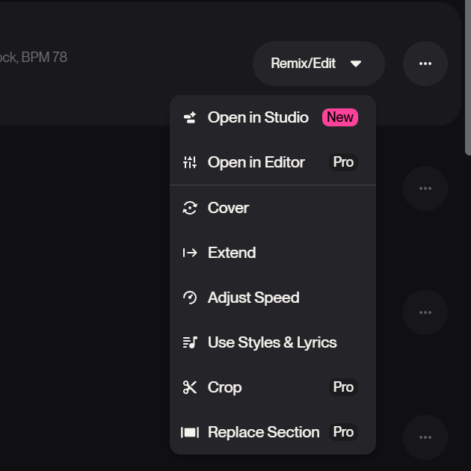
Task: Click the Pro badge beside Replace Section
Action: point(343,432)
